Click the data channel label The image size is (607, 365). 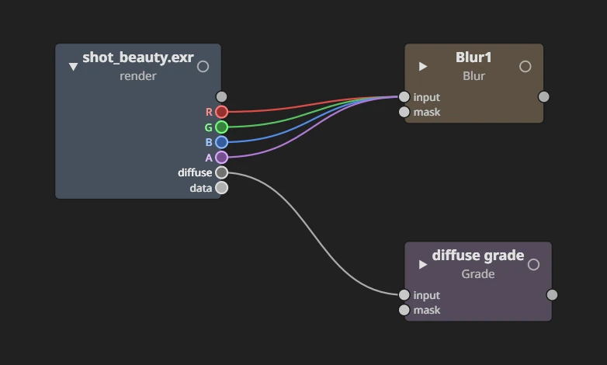[201, 188]
